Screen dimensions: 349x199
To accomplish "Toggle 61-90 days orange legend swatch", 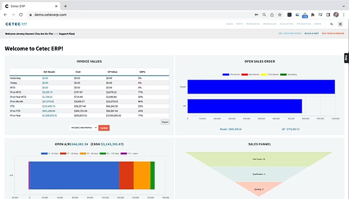I will pos(83,153).
